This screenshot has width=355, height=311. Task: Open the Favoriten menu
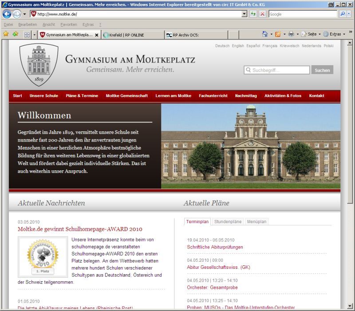(68, 24)
